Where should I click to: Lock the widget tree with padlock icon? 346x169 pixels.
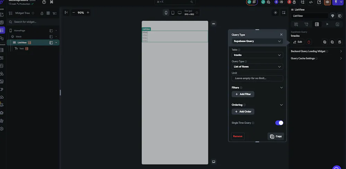[x=42, y=13]
